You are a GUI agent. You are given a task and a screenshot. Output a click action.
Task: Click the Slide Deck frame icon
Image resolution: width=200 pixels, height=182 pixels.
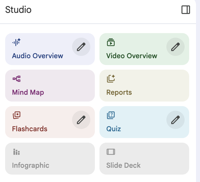(111, 152)
